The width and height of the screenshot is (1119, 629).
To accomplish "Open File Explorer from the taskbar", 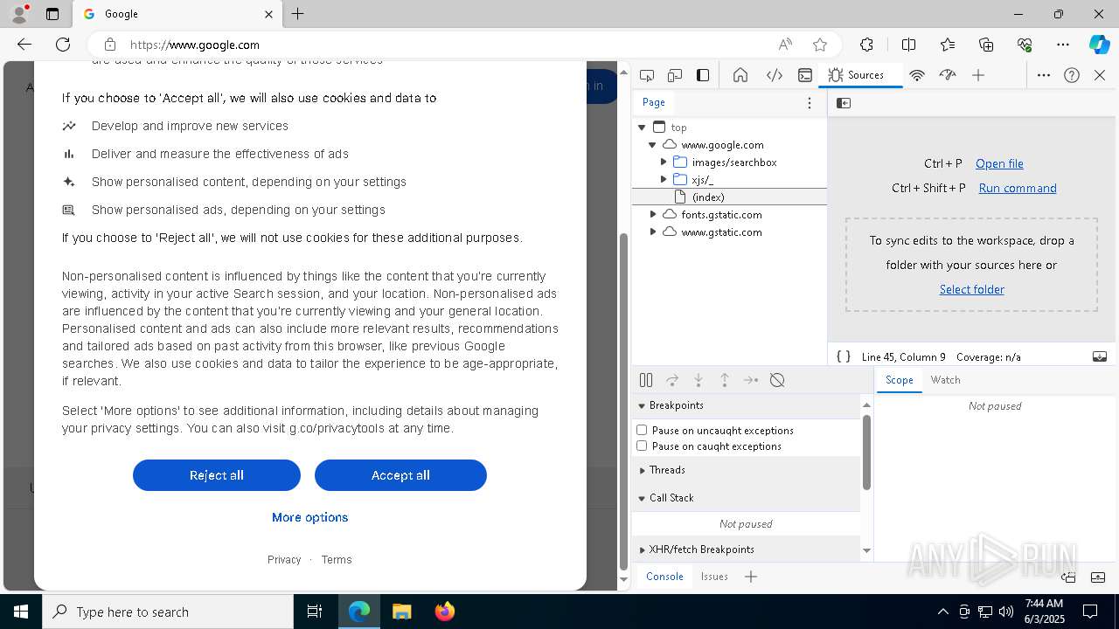I will point(401,612).
